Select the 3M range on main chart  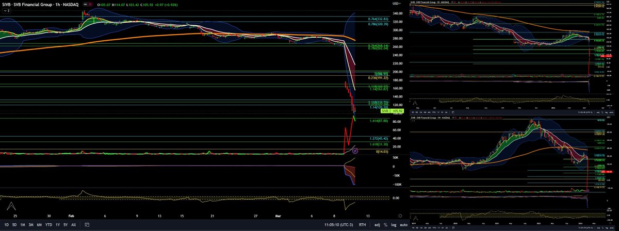pyautogui.click(x=31, y=225)
